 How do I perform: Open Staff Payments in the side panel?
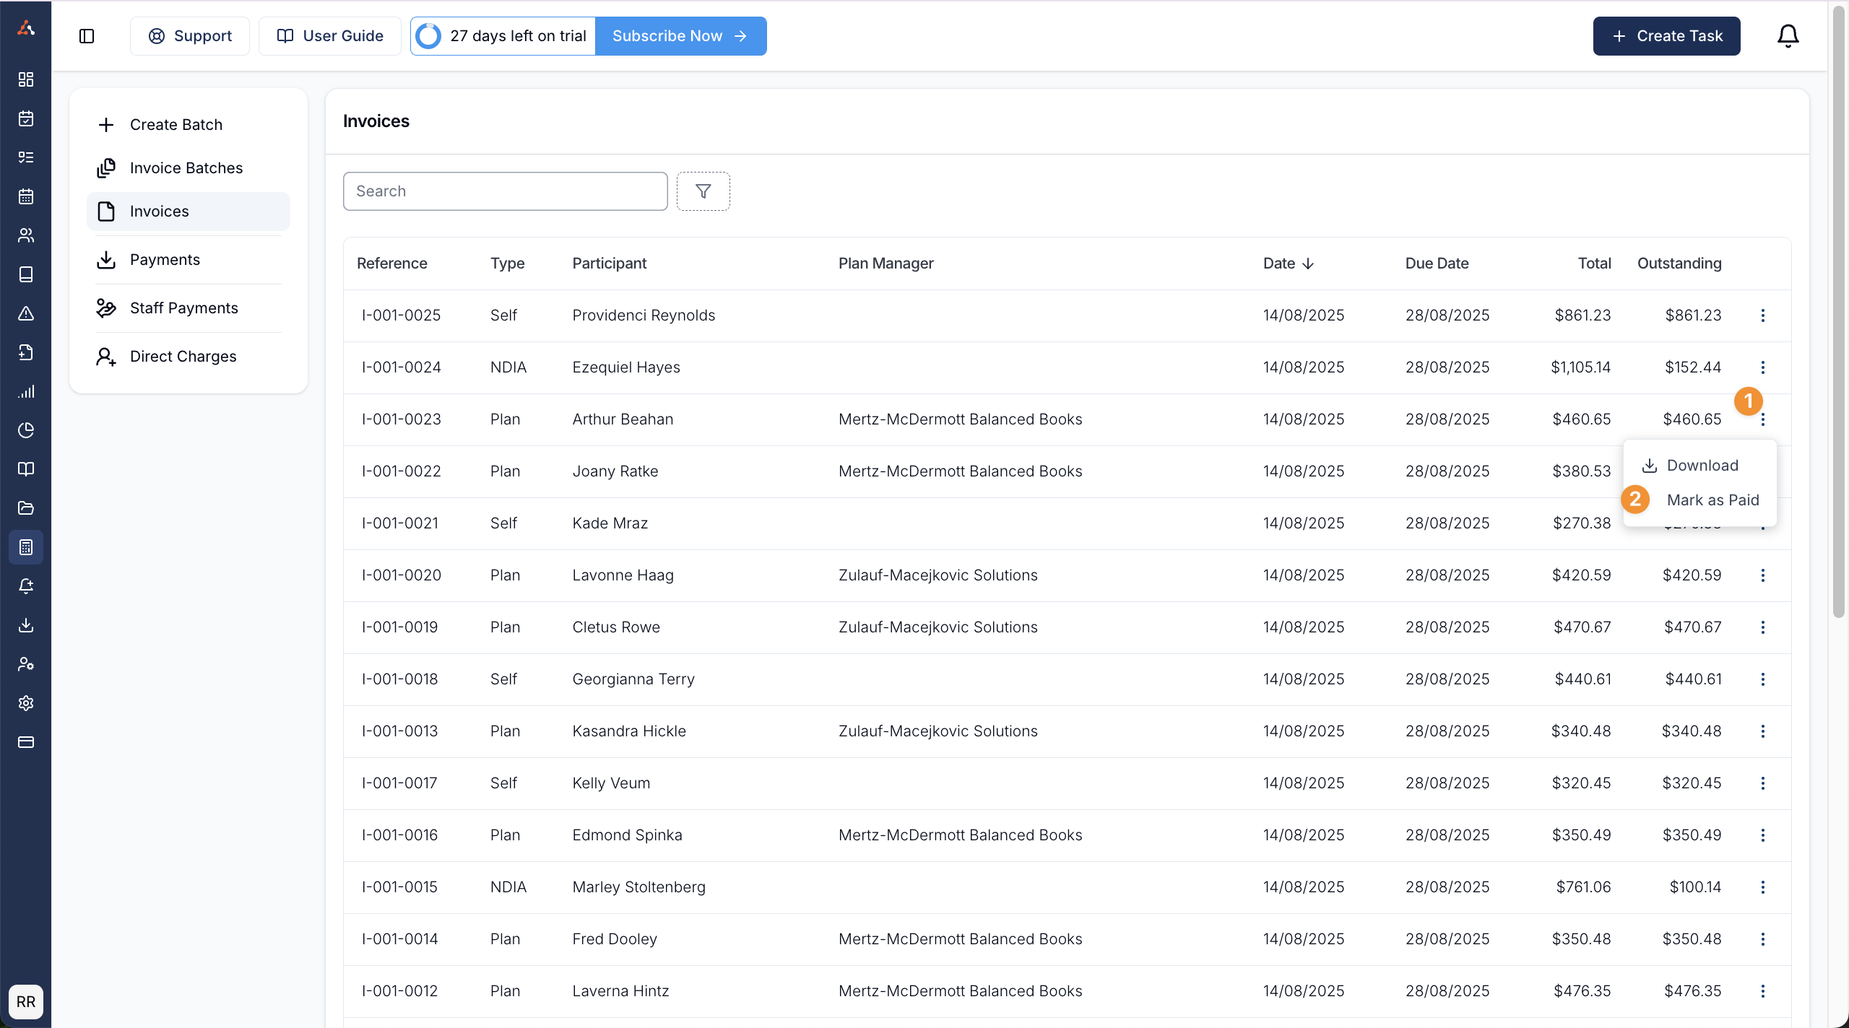183,308
